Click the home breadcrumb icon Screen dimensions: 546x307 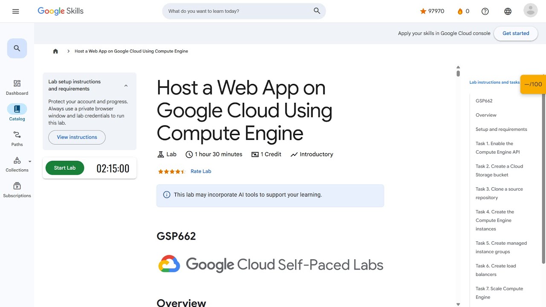point(55,51)
